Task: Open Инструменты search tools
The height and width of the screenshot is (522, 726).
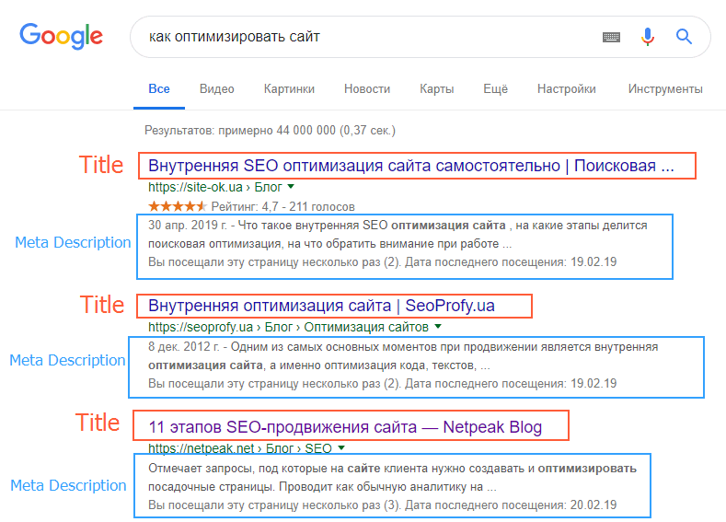Action: [x=665, y=89]
